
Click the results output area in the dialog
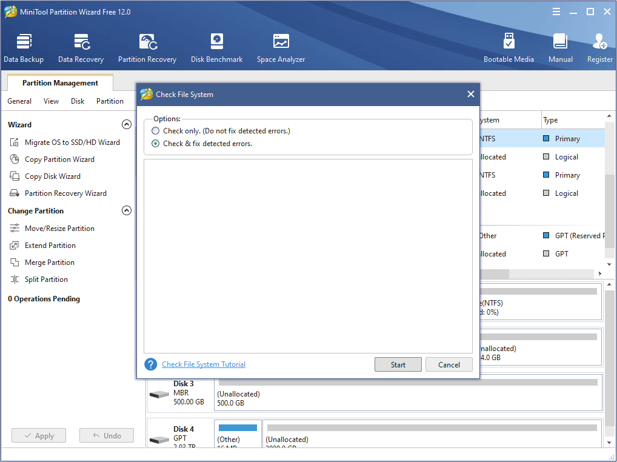click(x=308, y=256)
